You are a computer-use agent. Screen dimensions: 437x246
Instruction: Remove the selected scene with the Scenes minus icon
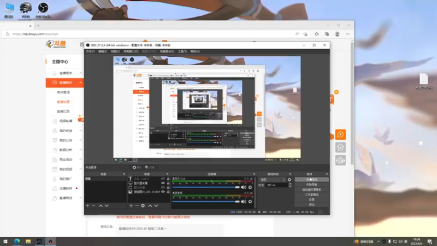[93, 206]
